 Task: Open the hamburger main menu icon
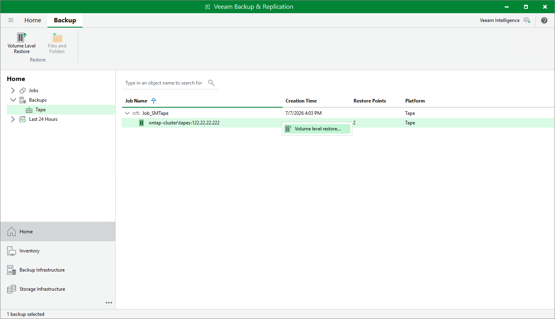[11, 20]
